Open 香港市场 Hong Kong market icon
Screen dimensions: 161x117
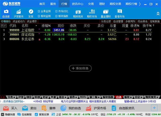click(119, 13)
